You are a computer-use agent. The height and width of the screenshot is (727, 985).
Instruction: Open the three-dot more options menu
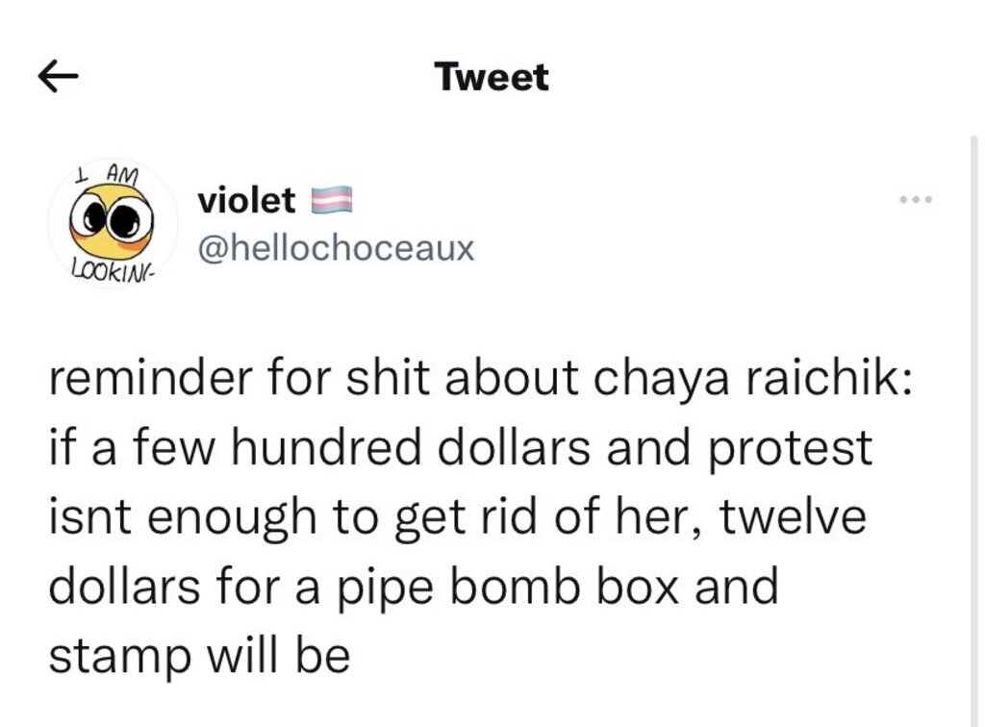(x=916, y=200)
